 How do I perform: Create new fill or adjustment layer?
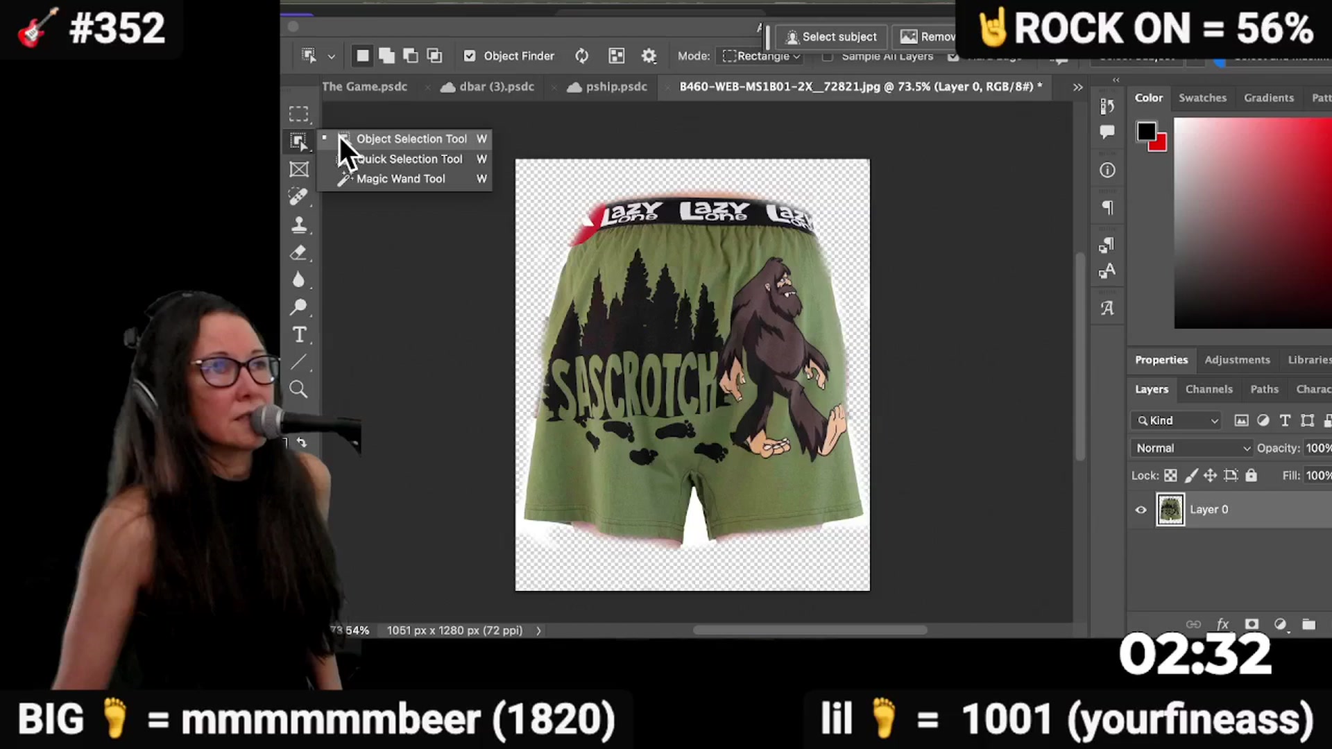coord(1281,624)
